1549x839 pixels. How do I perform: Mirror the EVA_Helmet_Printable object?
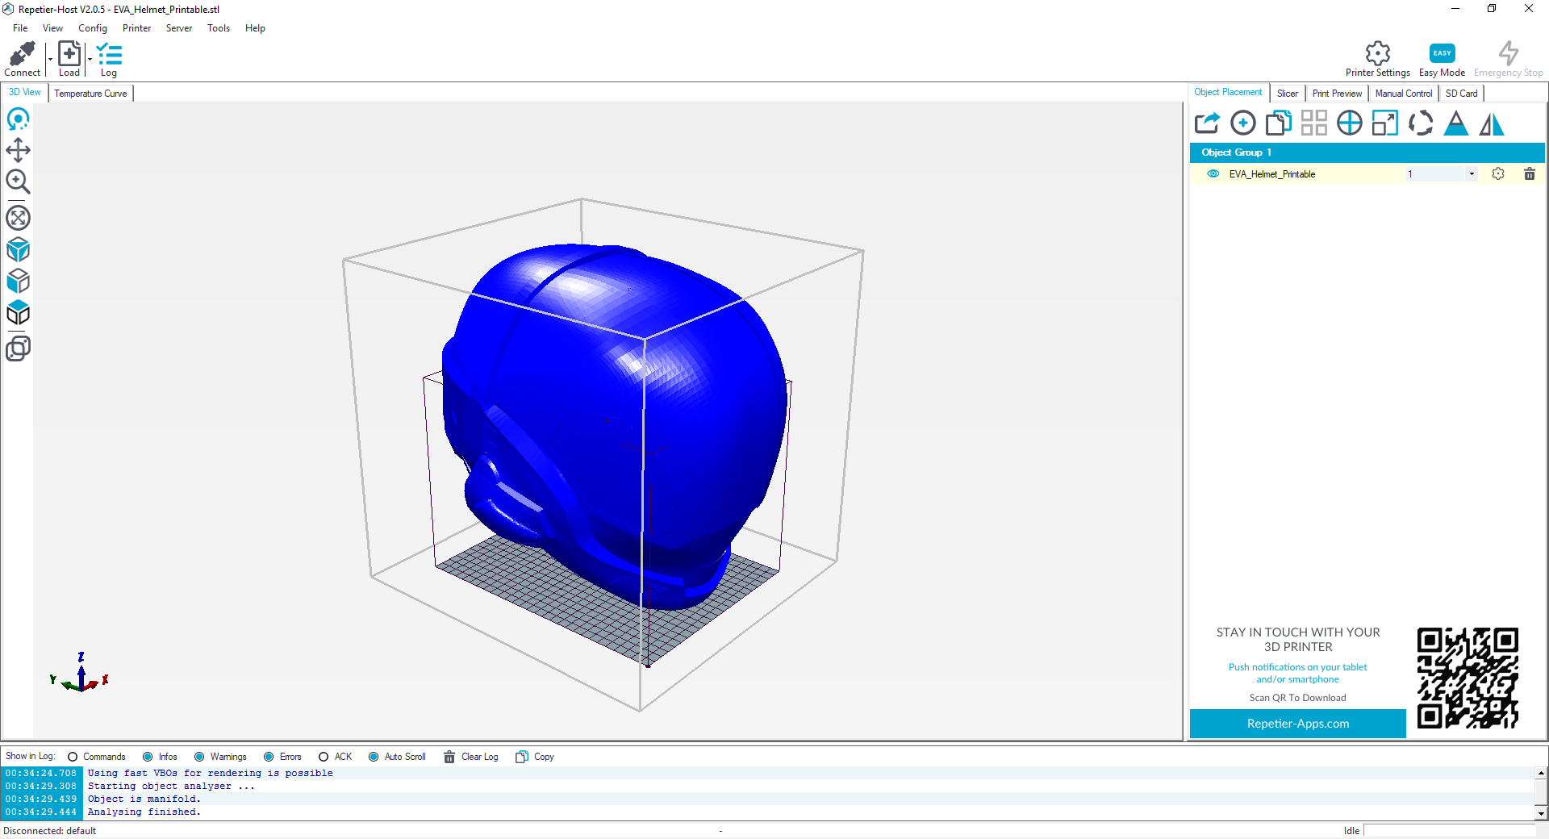1492,123
